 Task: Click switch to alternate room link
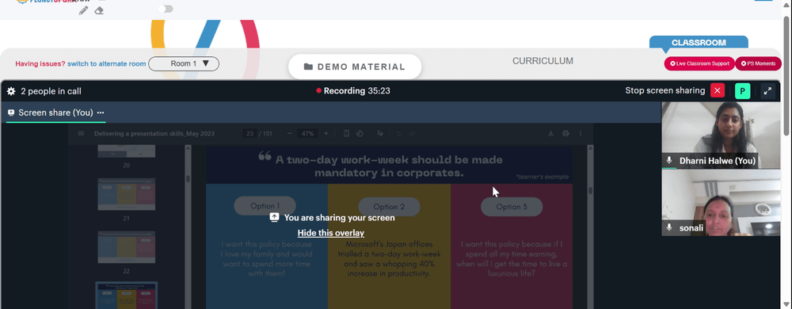coord(107,63)
